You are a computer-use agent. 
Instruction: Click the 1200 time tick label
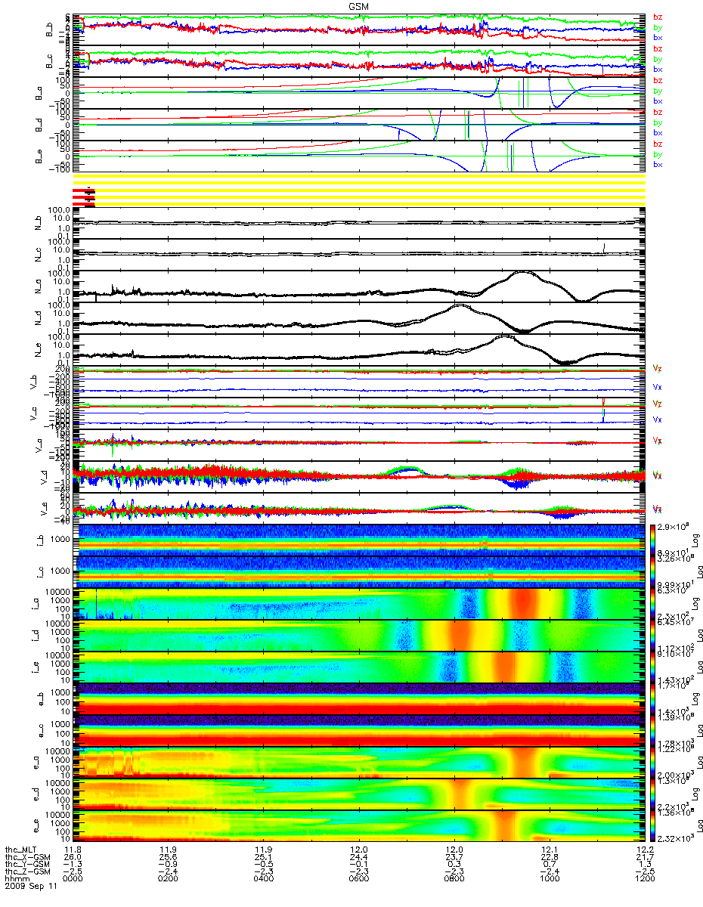pyautogui.click(x=645, y=879)
